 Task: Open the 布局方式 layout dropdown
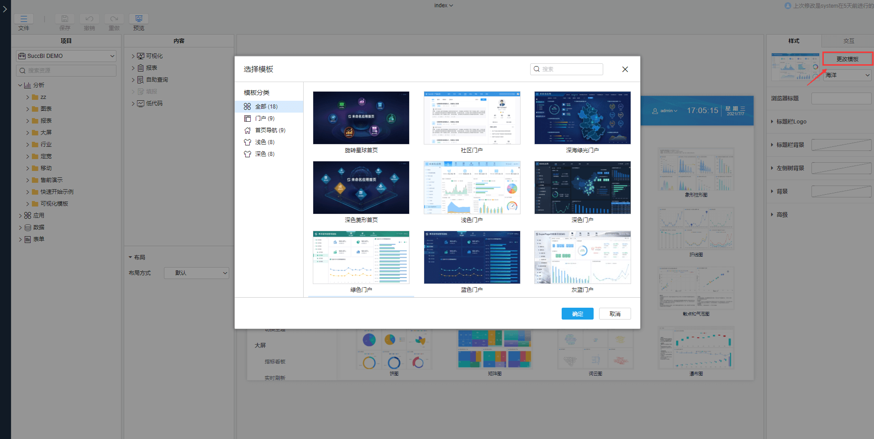click(x=196, y=273)
